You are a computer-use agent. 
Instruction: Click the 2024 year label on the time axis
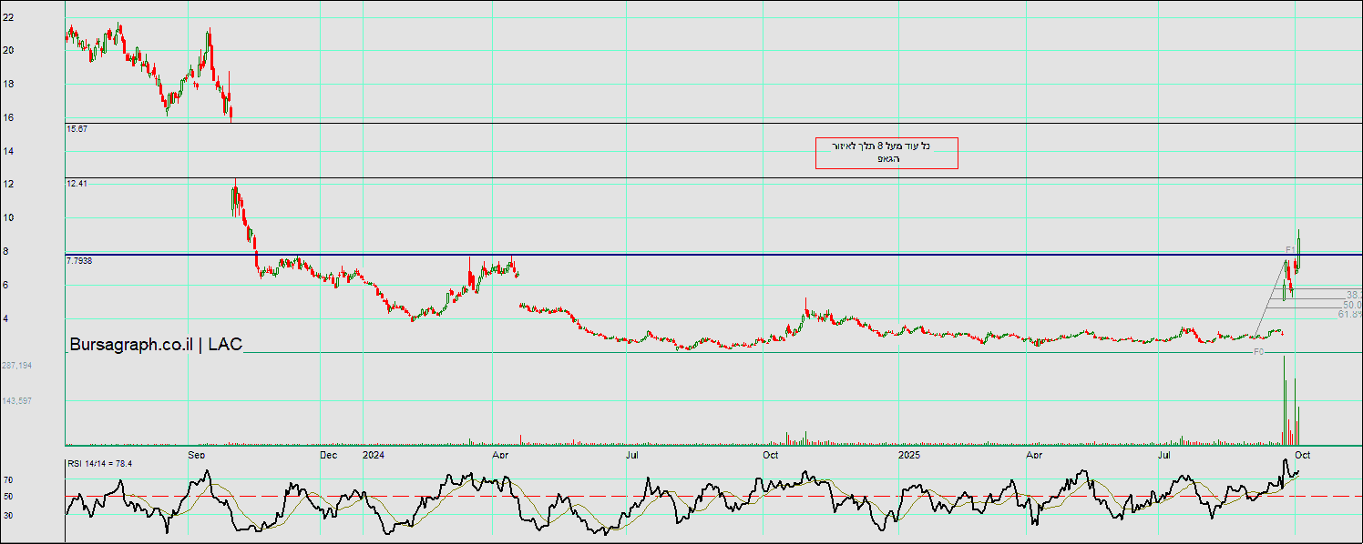pyautogui.click(x=374, y=453)
